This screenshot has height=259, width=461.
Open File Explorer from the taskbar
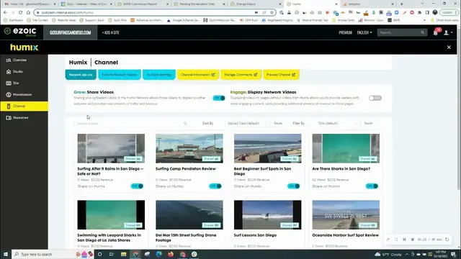[x=123, y=254]
